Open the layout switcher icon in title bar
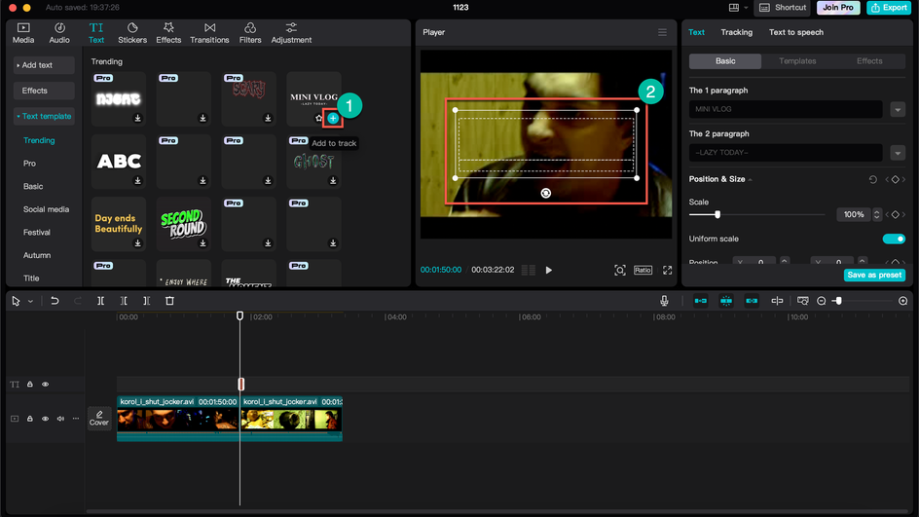Screen dimensions: 919x517 click(x=734, y=8)
